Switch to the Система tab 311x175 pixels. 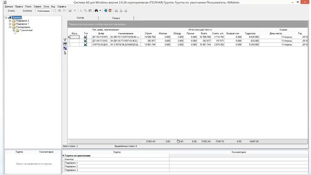tap(27, 11)
